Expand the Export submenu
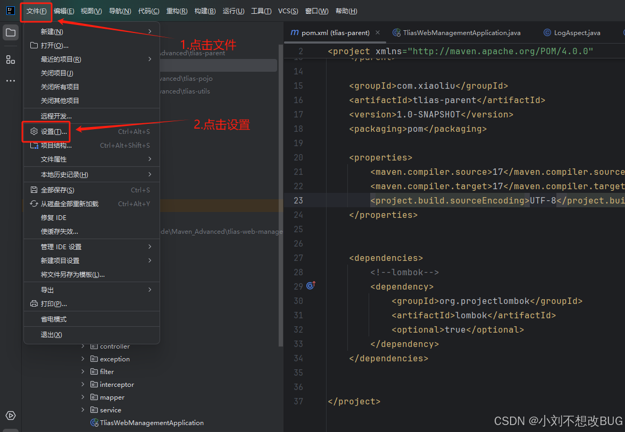 [x=150, y=290]
